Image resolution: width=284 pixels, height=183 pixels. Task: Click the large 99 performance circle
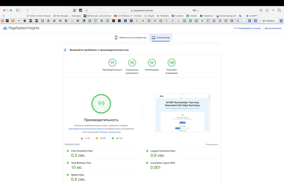pos(101,104)
